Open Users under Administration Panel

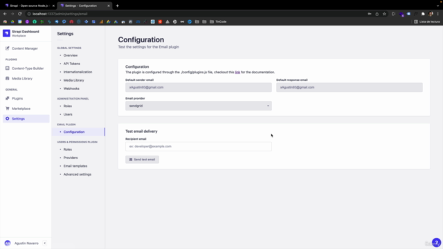[x=68, y=114]
